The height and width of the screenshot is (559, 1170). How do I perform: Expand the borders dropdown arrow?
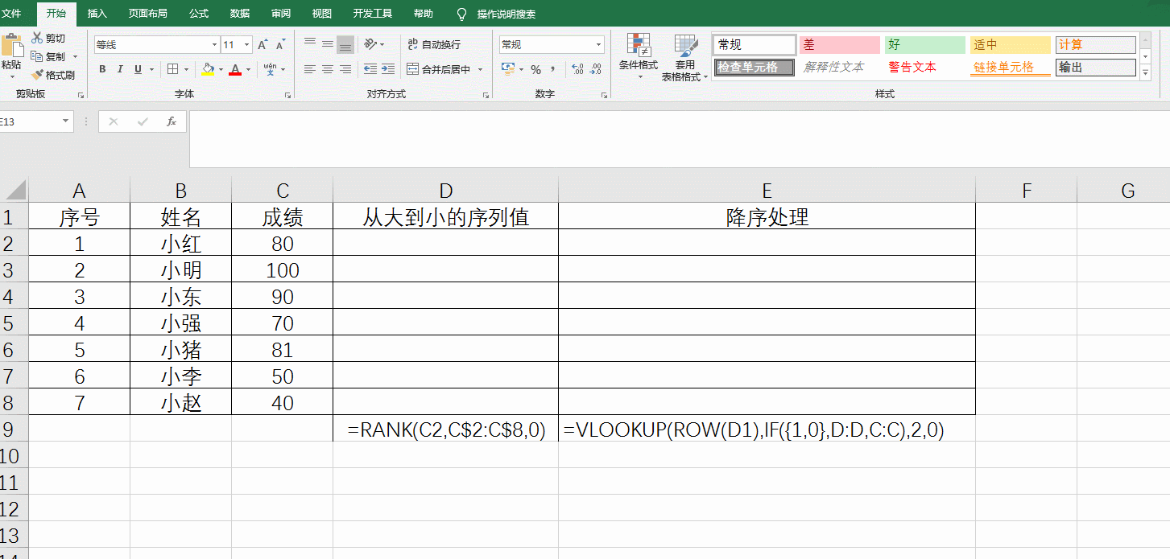click(187, 70)
